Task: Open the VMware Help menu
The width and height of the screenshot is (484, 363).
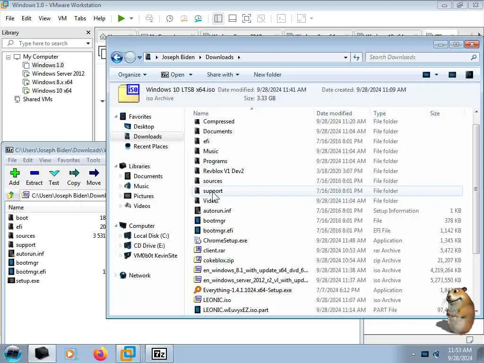Action: coord(99,18)
